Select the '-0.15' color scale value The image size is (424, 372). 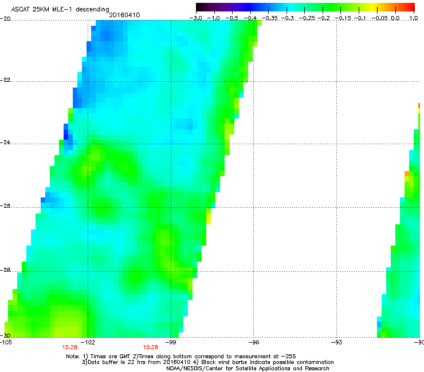343,18
